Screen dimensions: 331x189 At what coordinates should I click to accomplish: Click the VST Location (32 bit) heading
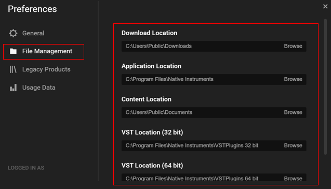152,133
